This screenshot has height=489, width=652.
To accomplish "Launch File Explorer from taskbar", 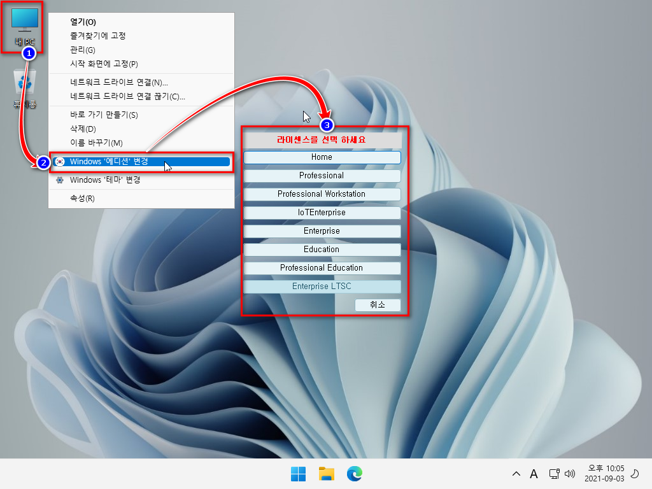I will [327, 474].
